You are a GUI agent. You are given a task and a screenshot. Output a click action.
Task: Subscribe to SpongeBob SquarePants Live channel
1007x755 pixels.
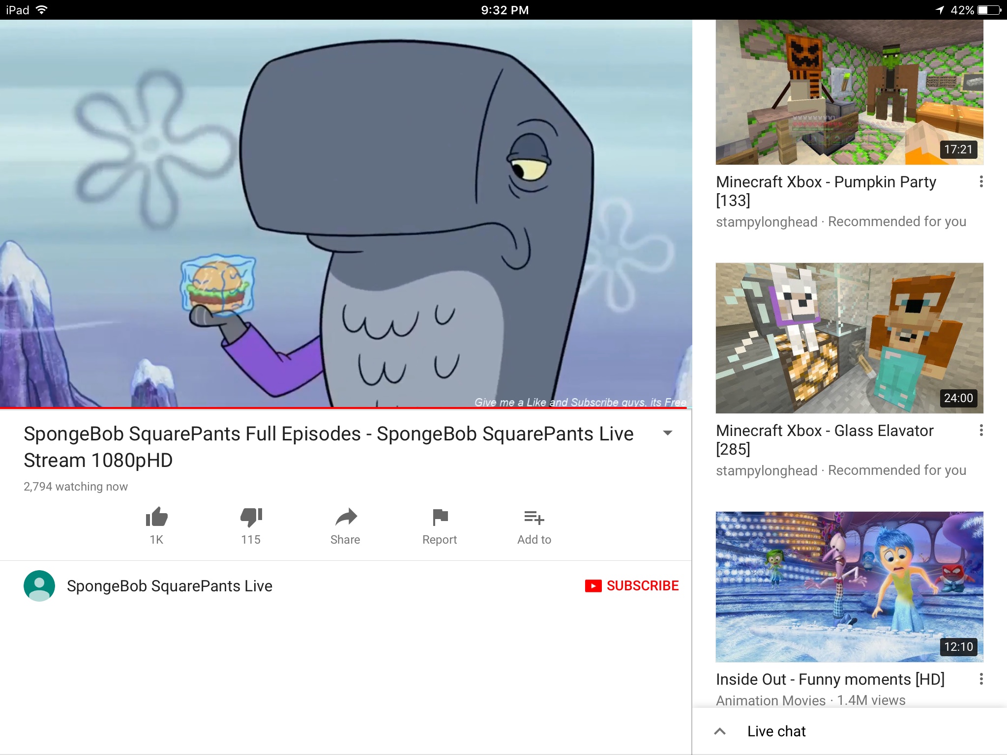point(632,586)
